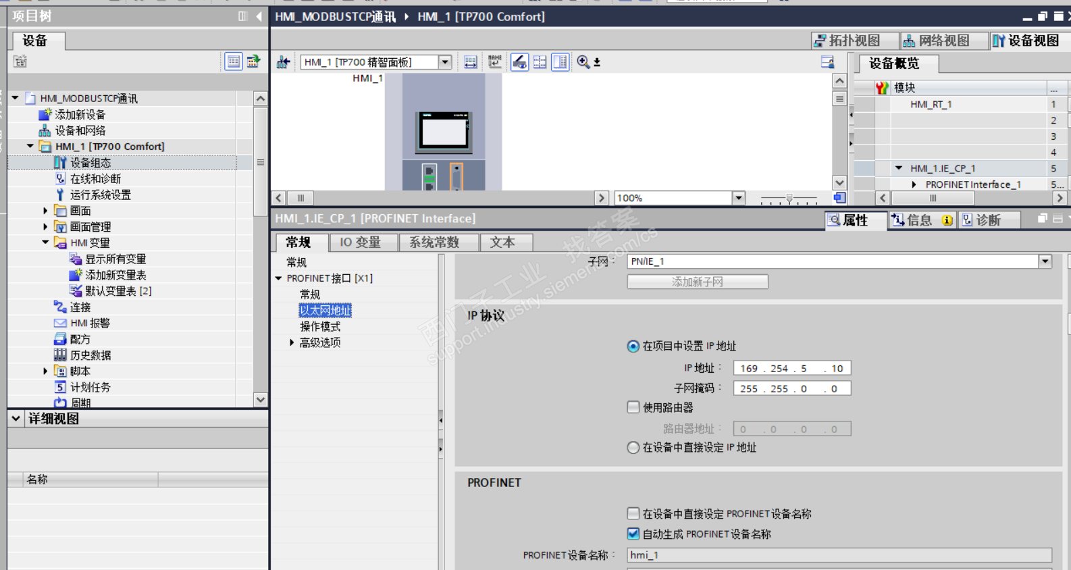The width and height of the screenshot is (1071, 570).
Task: Open 显示所有变量 under HMI 变量
Action: tap(115, 259)
